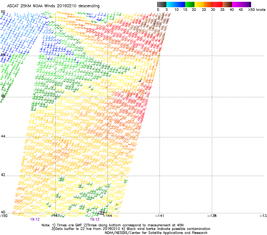Click the legend scale value '25'
Image resolution: width=267 pixels, height=235 pixels.
click(x=204, y=10)
